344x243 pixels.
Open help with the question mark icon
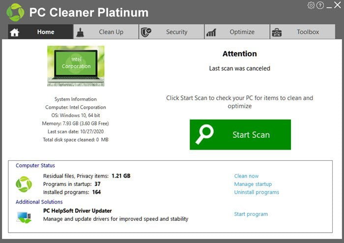click(x=320, y=5)
